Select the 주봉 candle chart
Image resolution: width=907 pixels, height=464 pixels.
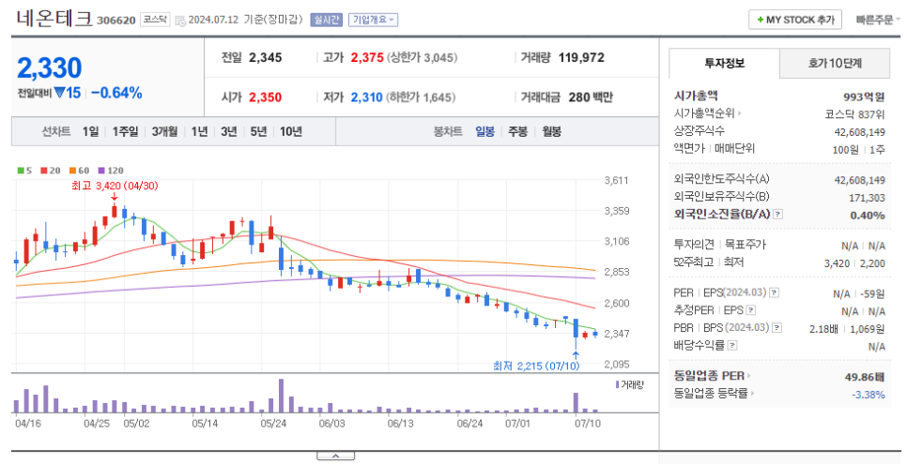517,132
